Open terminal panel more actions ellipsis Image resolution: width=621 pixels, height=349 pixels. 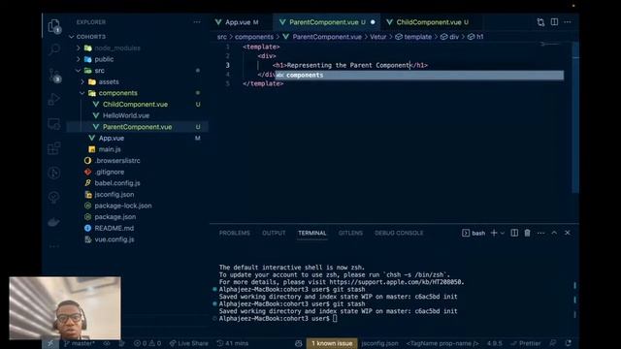click(540, 233)
